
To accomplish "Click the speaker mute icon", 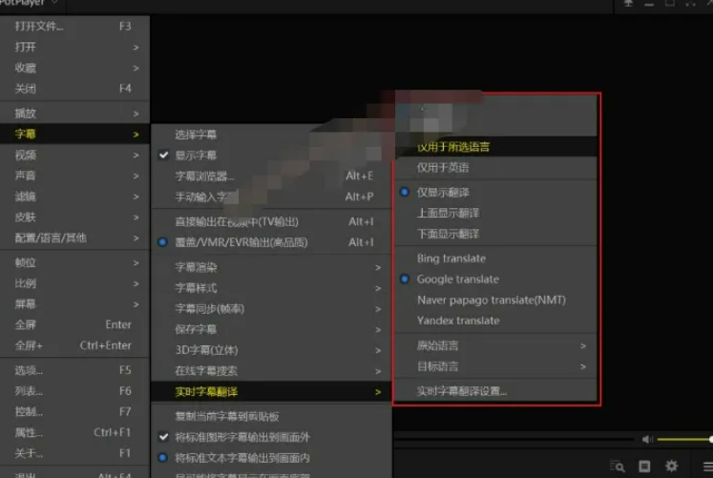I will [x=647, y=439].
